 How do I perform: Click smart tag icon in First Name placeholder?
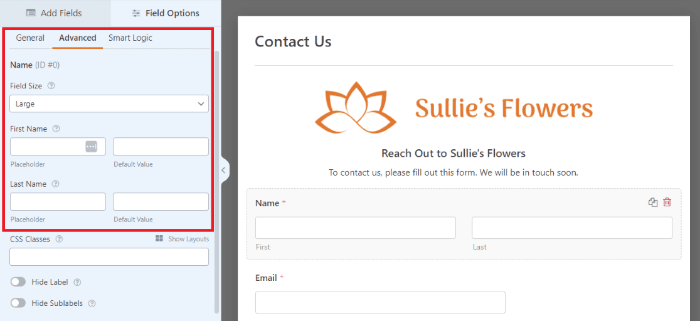click(x=91, y=147)
